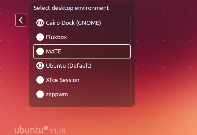Click the ubuntu 13.10 logo

(40, 130)
